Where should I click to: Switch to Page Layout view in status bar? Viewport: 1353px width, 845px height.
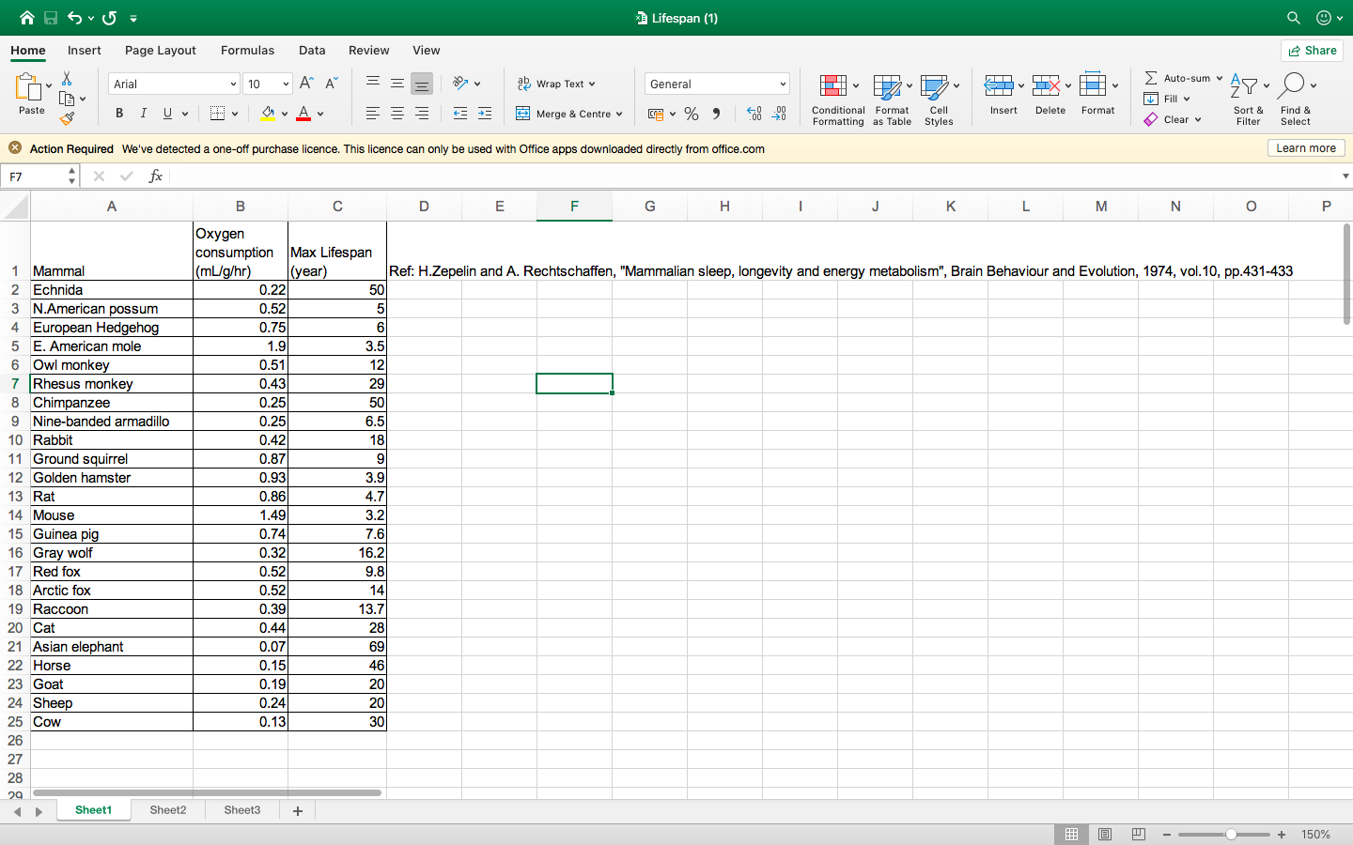(x=1105, y=834)
